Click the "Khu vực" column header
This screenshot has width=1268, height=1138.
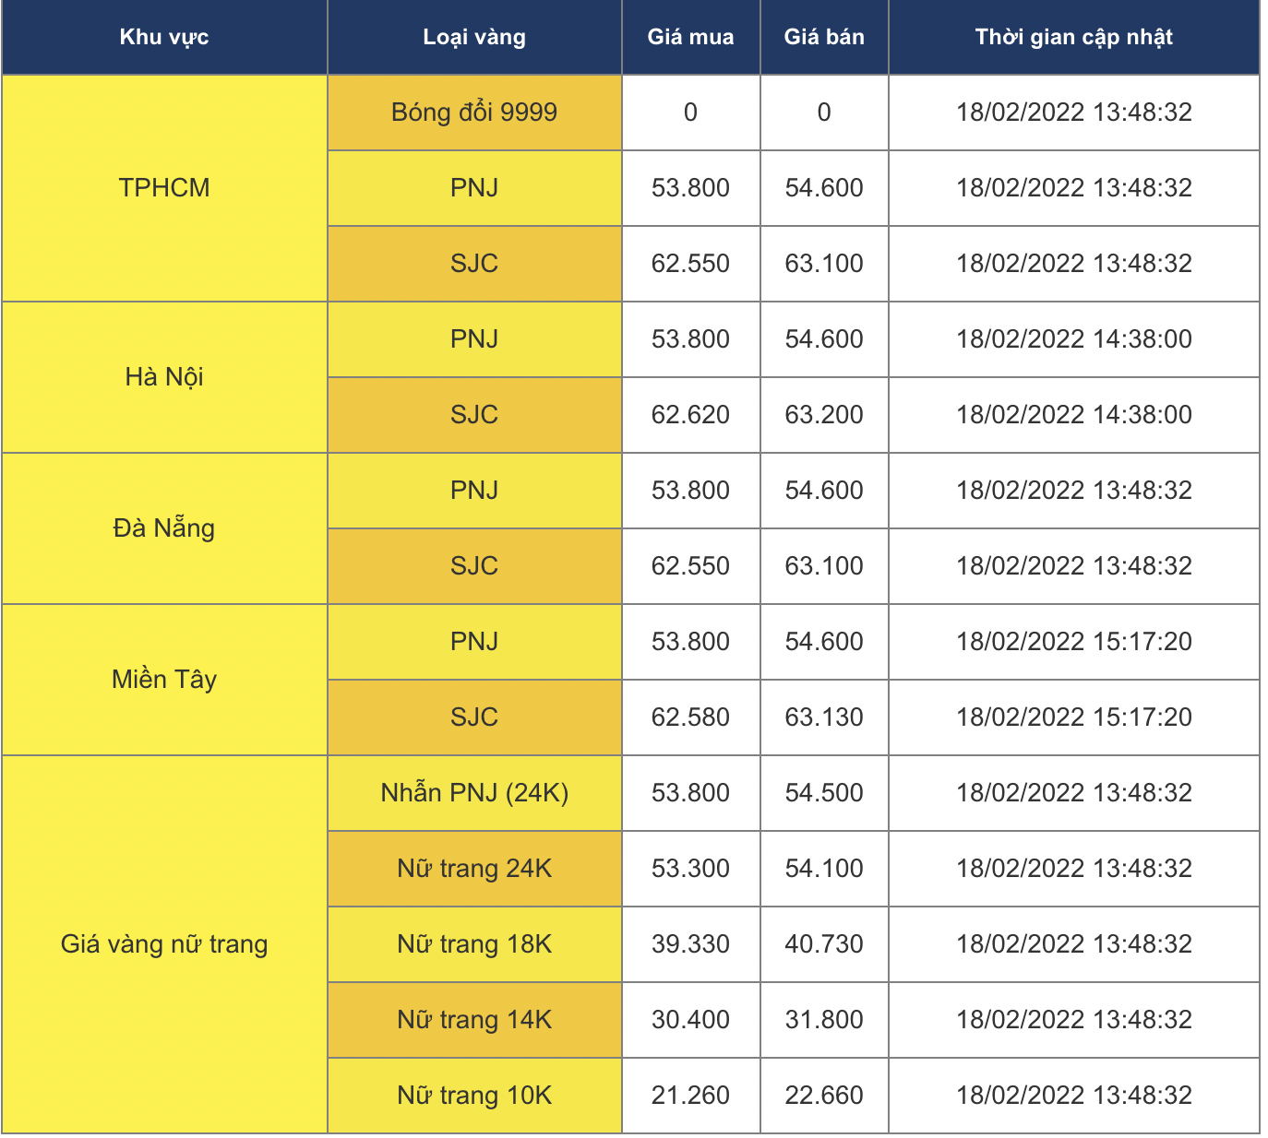click(x=164, y=37)
